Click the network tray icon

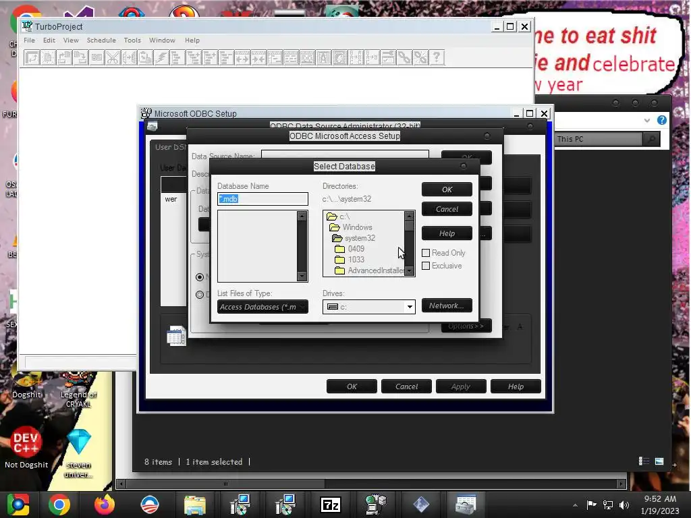[x=608, y=505]
